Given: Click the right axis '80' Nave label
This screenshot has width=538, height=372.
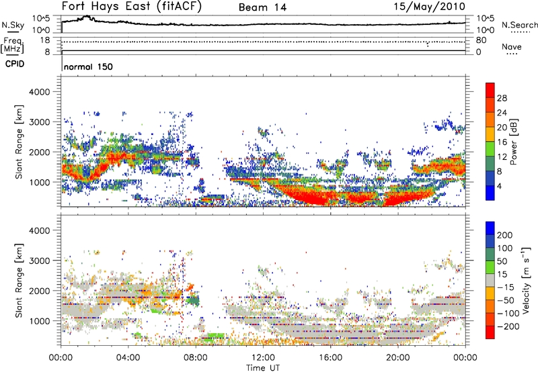Looking at the screenshot, I should tap(481, 40).
